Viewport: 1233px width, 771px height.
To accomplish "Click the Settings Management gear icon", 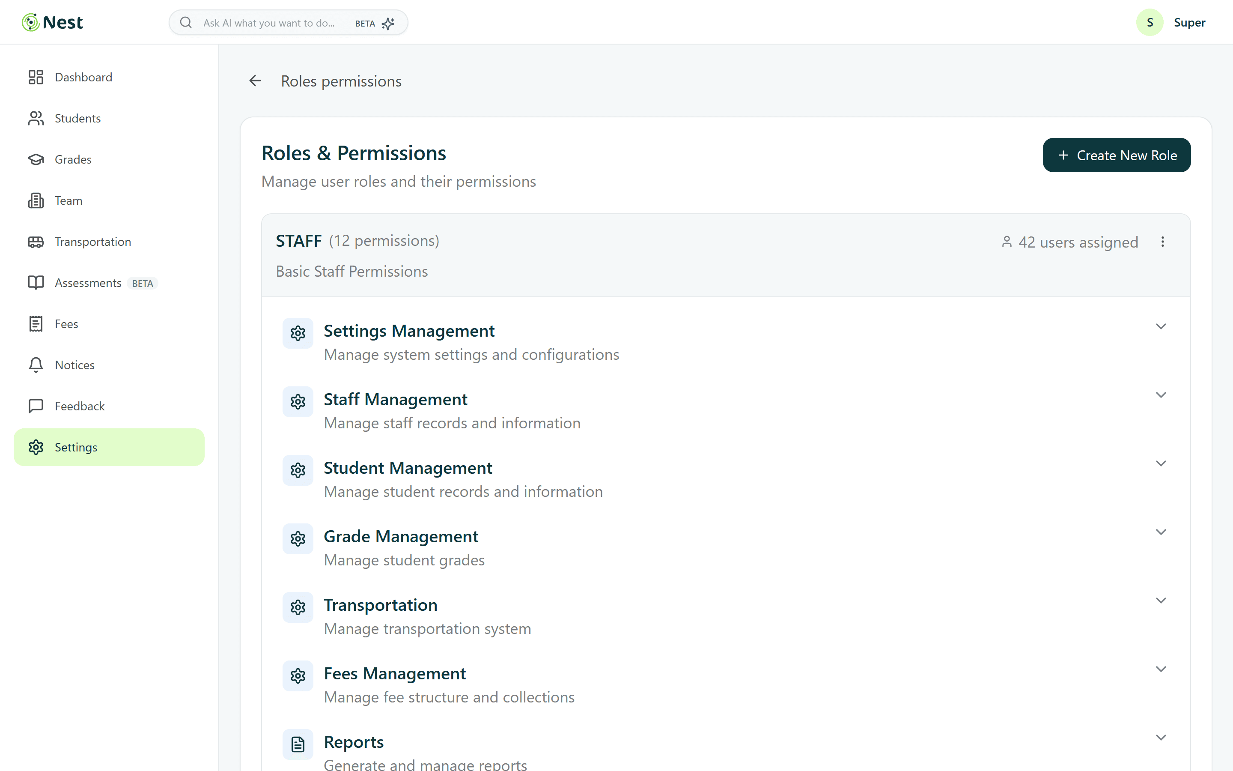I will click(298, 334).
